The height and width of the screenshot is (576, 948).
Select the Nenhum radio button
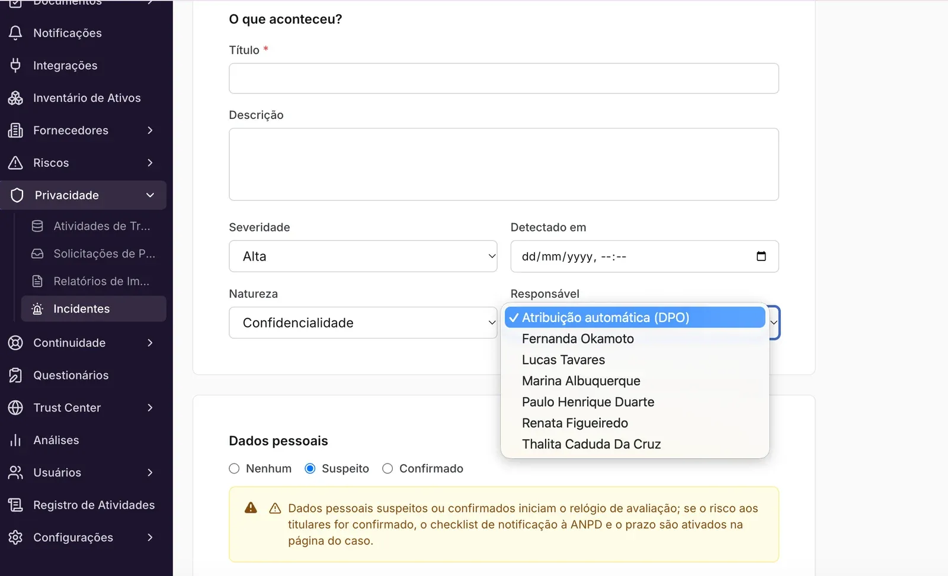(x=234, y=469)
